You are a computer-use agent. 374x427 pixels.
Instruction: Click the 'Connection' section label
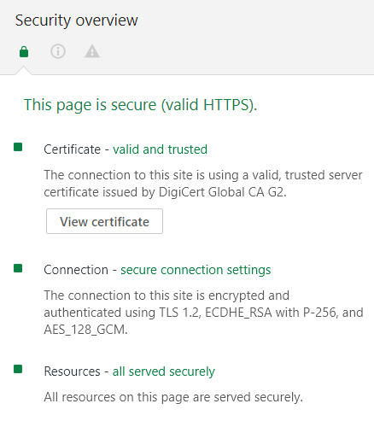pos(76,270)
